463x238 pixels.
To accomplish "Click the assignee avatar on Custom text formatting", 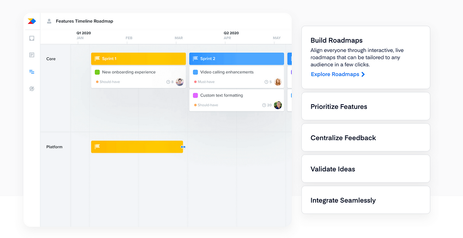I will click(278, 105).
